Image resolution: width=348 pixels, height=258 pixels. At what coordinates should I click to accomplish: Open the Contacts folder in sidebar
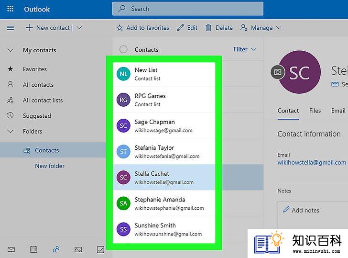tap(53, 150)
